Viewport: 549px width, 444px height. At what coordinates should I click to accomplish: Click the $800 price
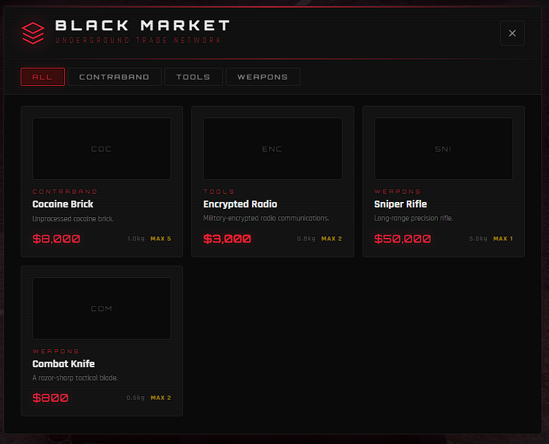(50, 398)
